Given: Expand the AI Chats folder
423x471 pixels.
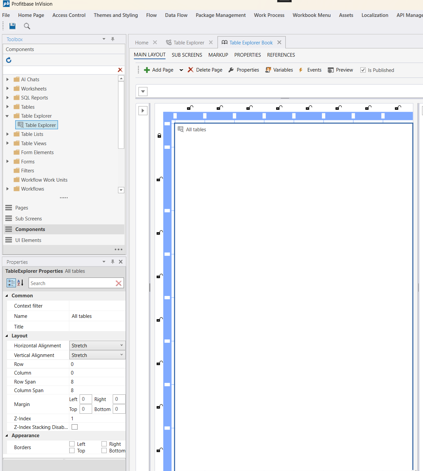Looking at the screenshot, I should [8, 80].
